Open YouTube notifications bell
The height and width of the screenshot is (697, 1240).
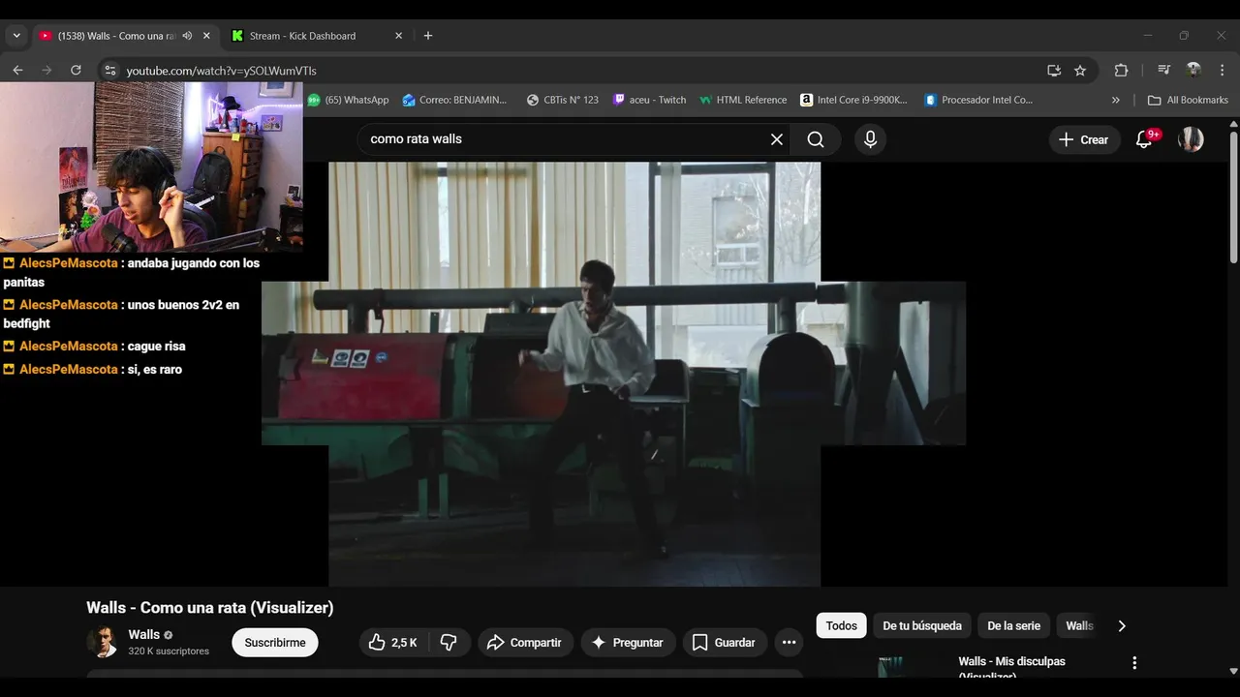tap(1145, 139)
